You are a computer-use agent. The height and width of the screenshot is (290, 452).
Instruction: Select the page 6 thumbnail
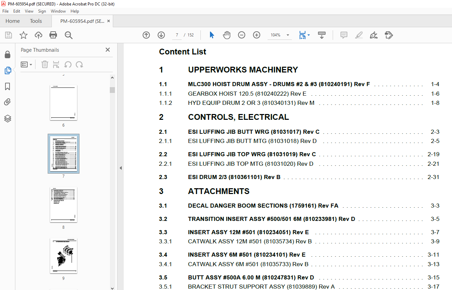(63, 102)
